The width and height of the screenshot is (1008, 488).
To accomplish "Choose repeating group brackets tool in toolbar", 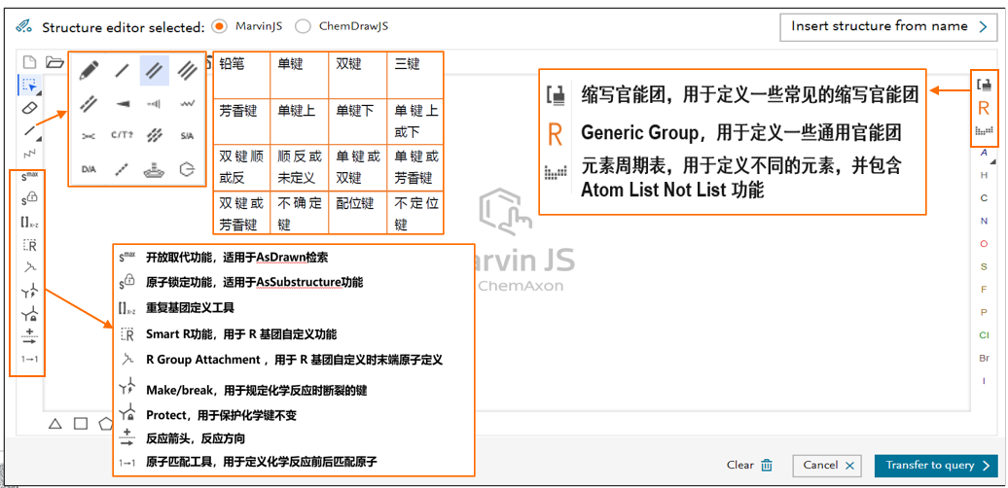I will click(29, 223).
